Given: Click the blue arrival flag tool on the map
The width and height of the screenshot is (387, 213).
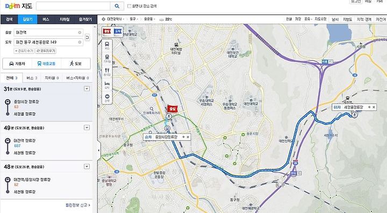Looking at the screenshot, I should point(118,31).
